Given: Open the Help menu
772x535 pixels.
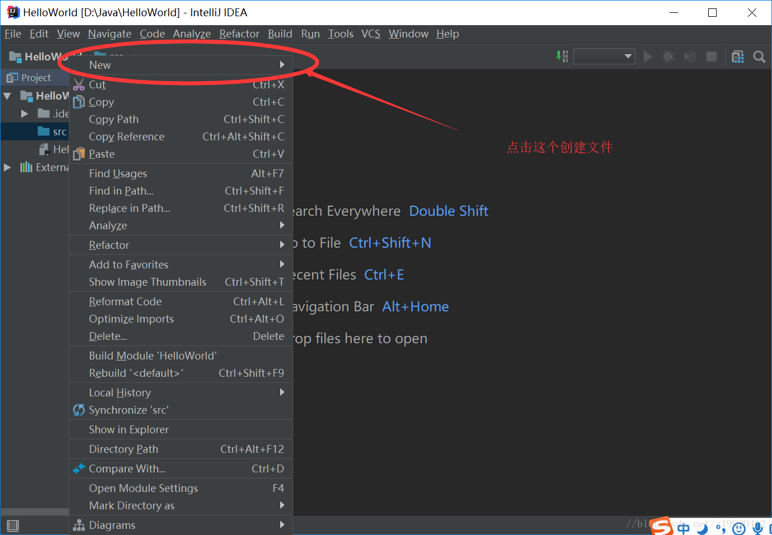Looking at the screenshot, I should point(448,34).
